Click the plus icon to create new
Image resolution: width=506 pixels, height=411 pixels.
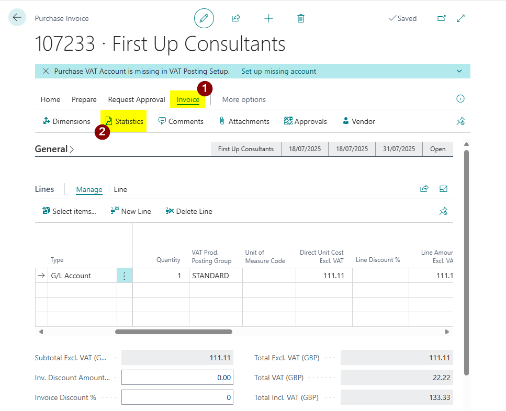(268, 18)
